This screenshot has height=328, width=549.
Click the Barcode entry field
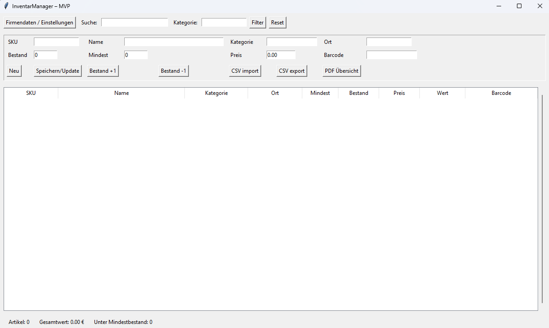[x=391, y=55]
